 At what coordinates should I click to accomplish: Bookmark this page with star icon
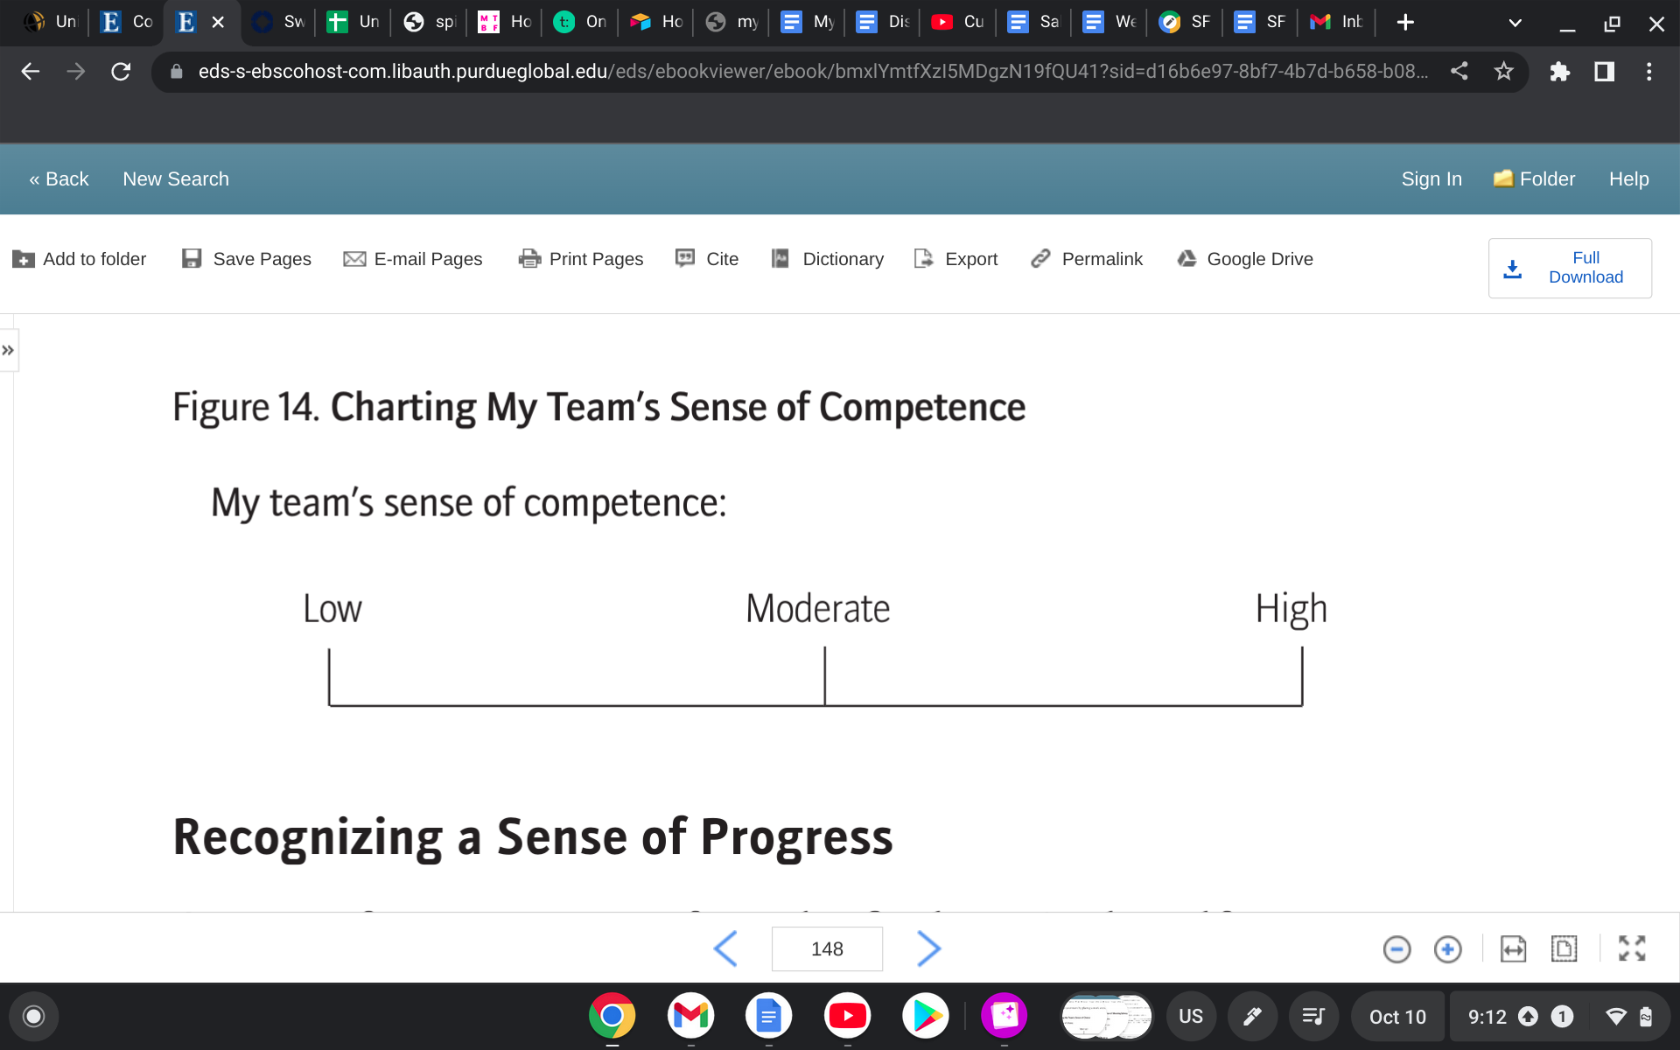[1503, 72]
